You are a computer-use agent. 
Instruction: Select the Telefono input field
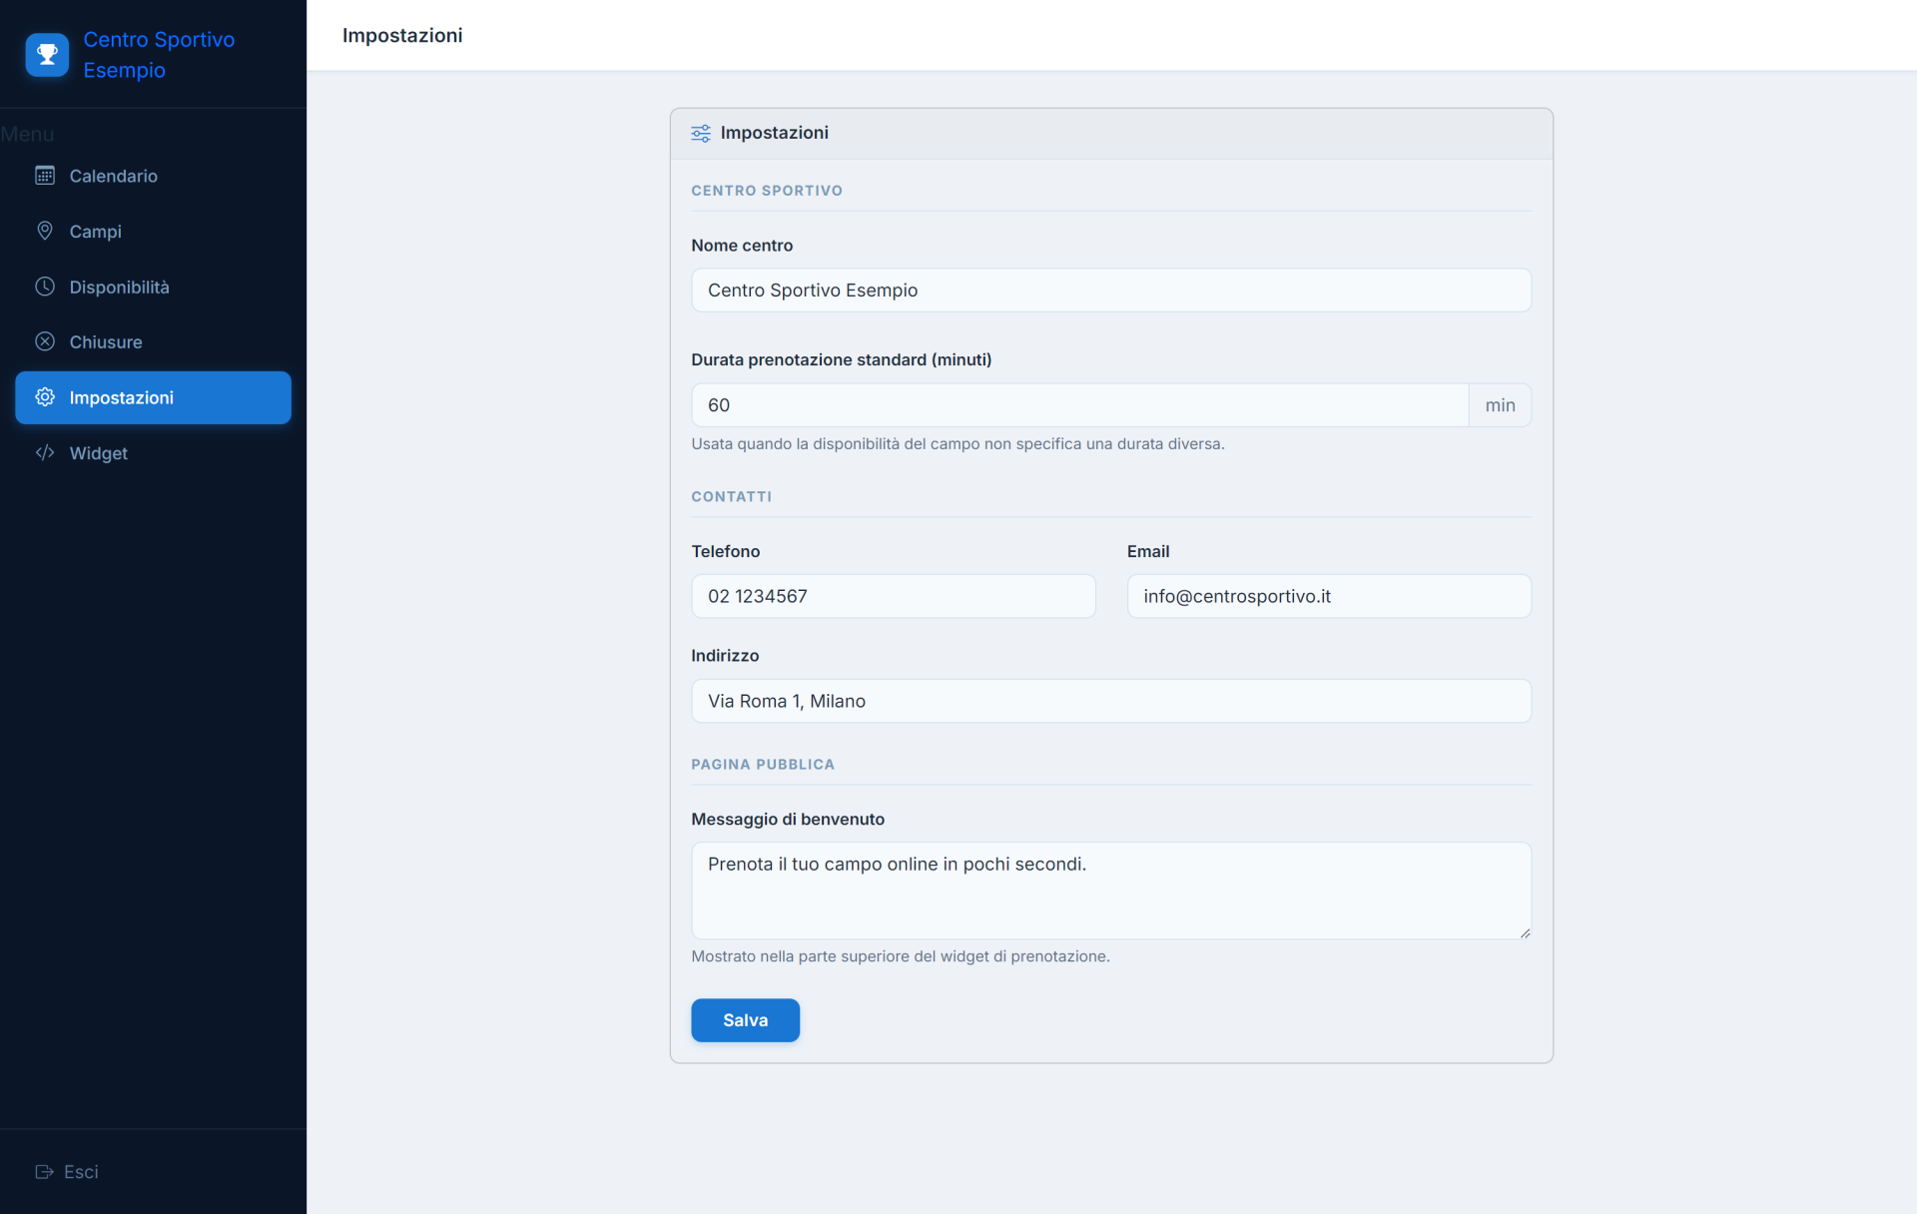coord(893,596)
